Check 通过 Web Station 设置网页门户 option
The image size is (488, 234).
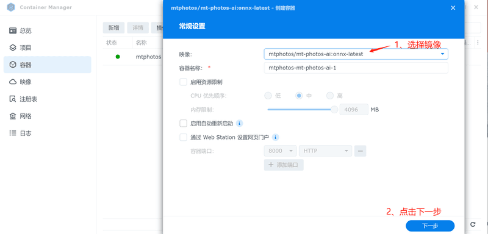click(x=184, y=137)
